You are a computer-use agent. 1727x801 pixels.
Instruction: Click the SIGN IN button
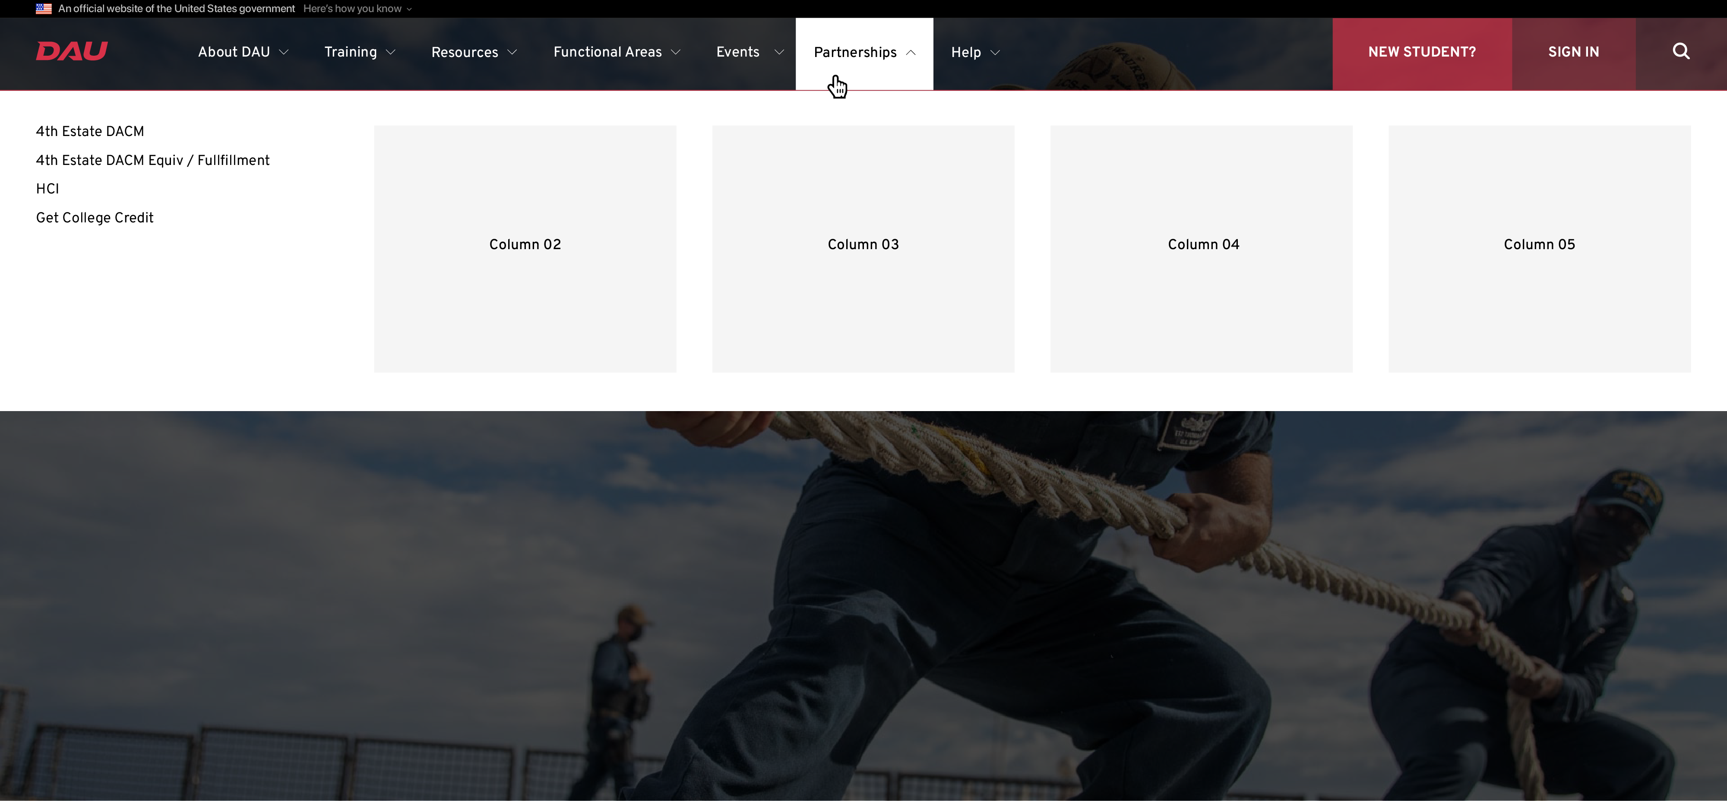coord(1573,54)
